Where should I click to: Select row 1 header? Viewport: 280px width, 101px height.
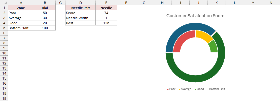pos(4,8)
